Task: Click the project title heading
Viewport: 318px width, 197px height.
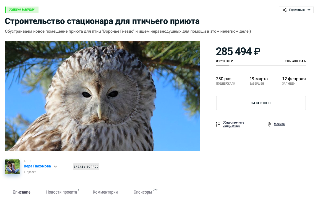Action: 102,21
